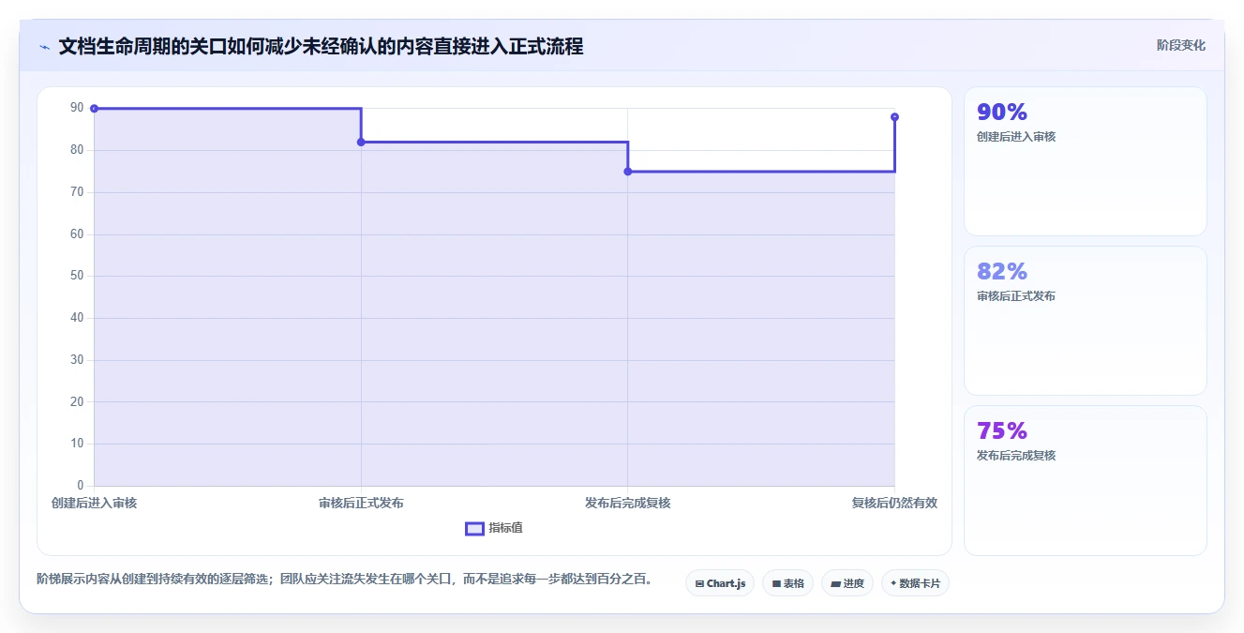The image size is (1244, 633).
Task: Click the 阶段变化 label in the header
Action: coord(1180,45)
